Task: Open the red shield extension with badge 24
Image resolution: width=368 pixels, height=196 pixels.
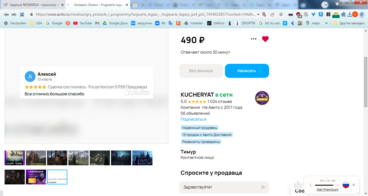Action: (298, 15)
